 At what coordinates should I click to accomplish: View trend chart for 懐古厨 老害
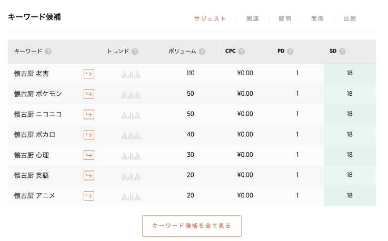point(131,74)
